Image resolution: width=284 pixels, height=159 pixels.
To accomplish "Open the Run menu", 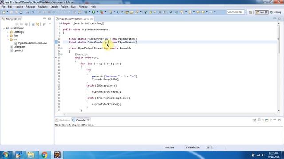I will tap(73, 7).
